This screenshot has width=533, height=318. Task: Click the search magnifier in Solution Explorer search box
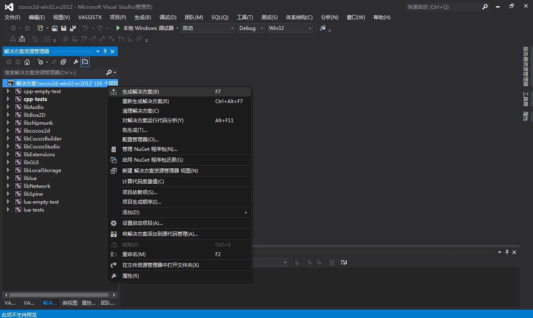pyautogui.click(x=109, y=72)
